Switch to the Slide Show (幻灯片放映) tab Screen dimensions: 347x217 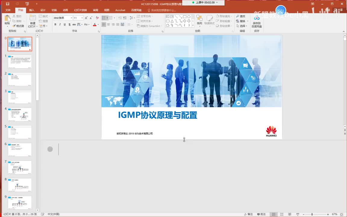point(80,10)
